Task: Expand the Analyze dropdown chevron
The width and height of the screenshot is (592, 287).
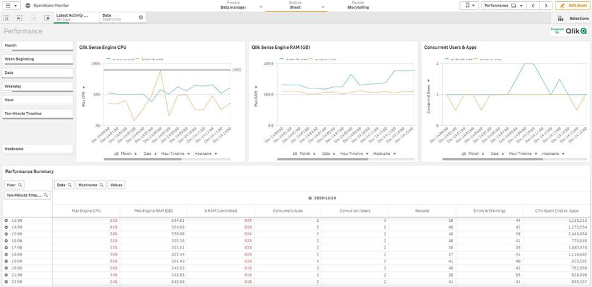Action: tap(323, 7)
